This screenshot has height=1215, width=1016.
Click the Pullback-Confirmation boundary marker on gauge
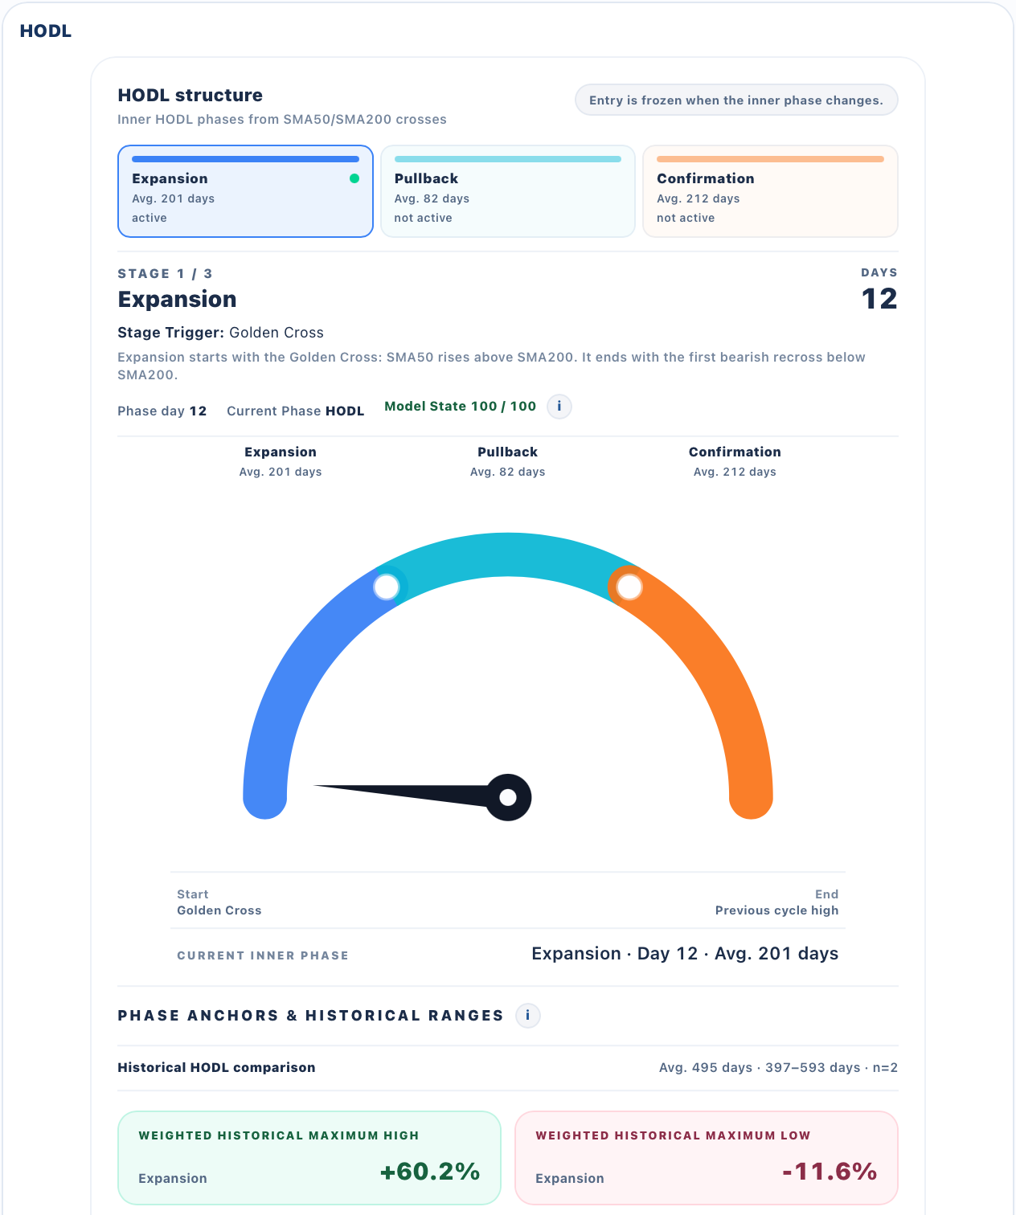point(629,587)
